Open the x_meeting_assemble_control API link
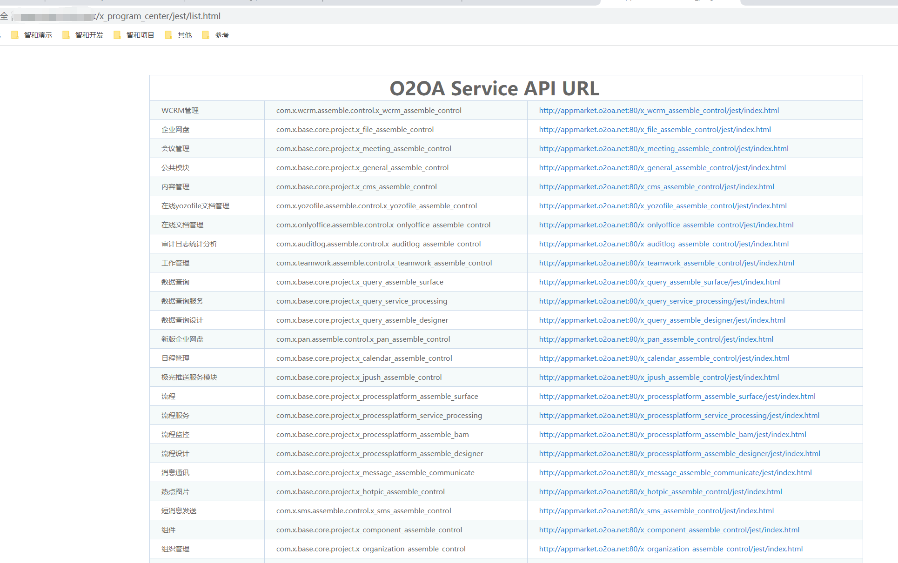Screen dimensions: 898x563 pos(663,149)
